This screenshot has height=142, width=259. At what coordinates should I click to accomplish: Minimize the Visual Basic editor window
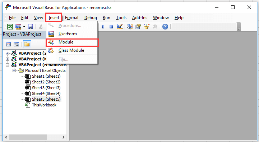217,7
